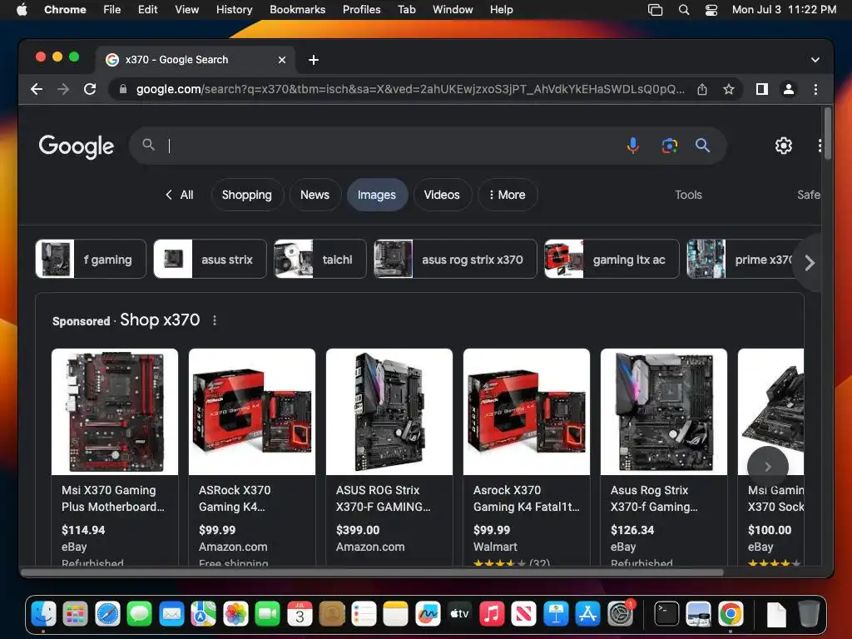Open Asrock X370 Walmart product image
This screenshot has width=852, height=639.
coord(527,412)
